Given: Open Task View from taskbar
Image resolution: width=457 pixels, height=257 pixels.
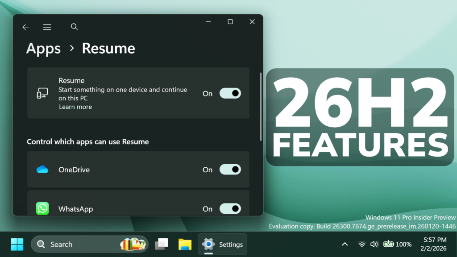Looking at the screenshot, I should click(x=161, y=245).
